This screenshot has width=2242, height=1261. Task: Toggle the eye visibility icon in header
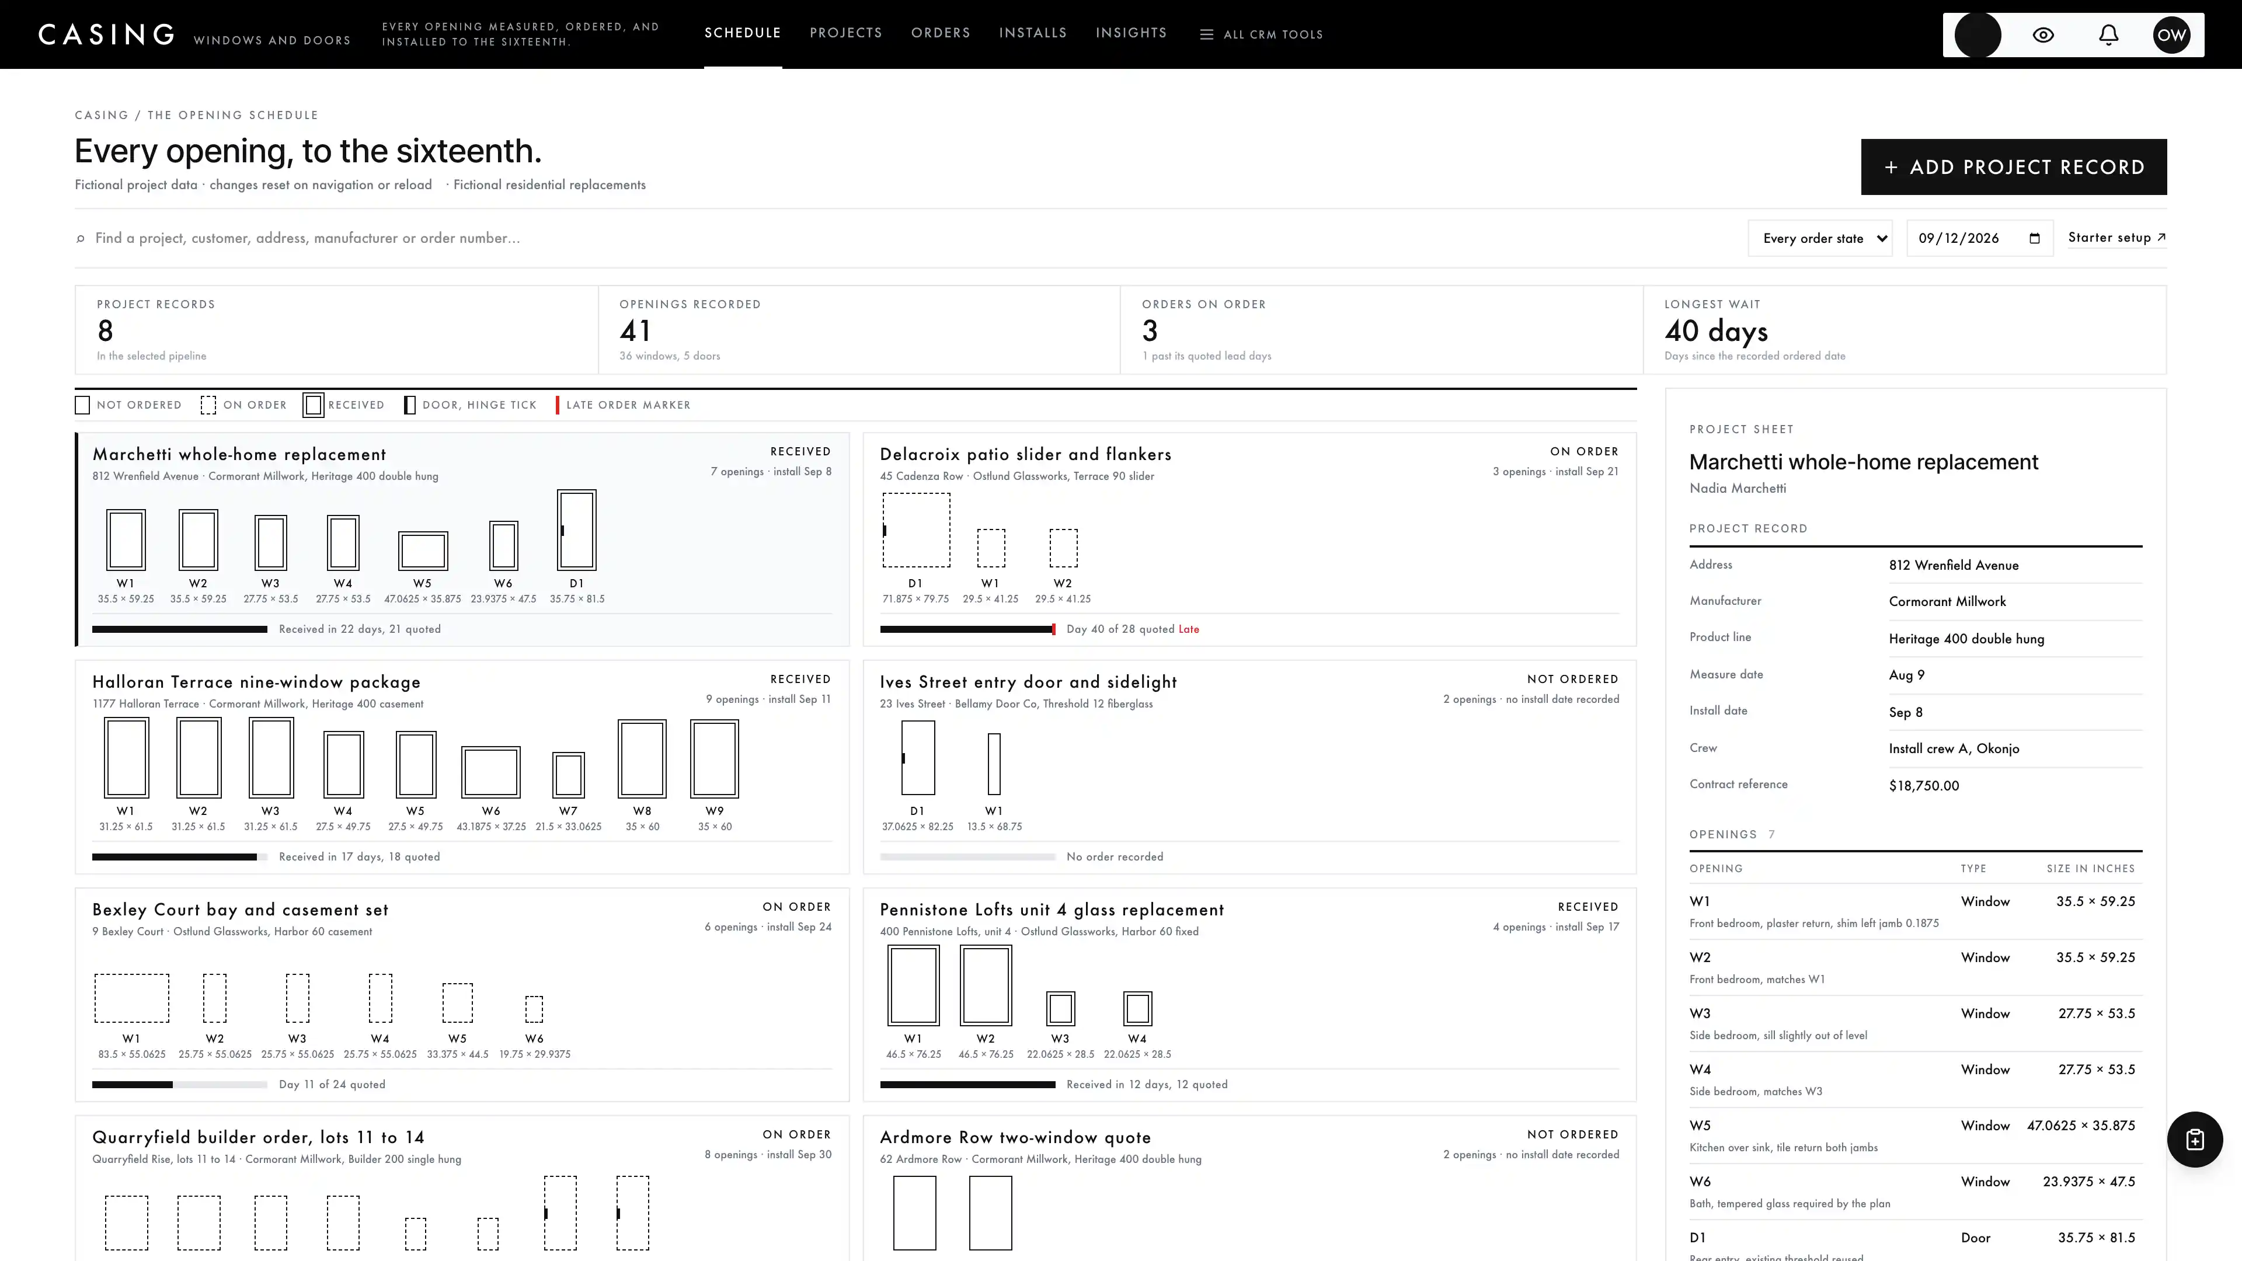tap(2043, 35)
